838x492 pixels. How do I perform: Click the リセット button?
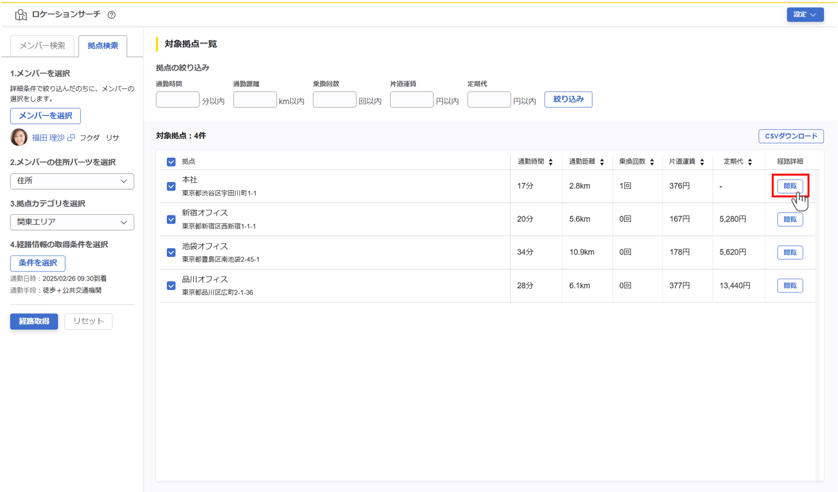[88, 321]
